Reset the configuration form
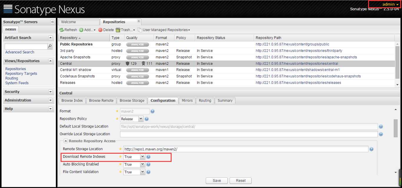402x188 pixels. [240, 181]
